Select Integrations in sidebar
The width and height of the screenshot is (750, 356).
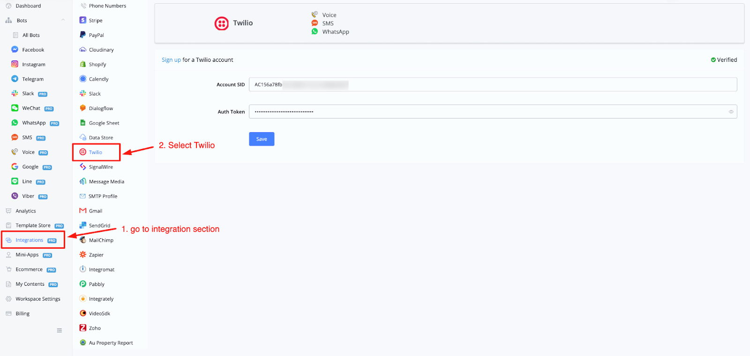point(29,240)
